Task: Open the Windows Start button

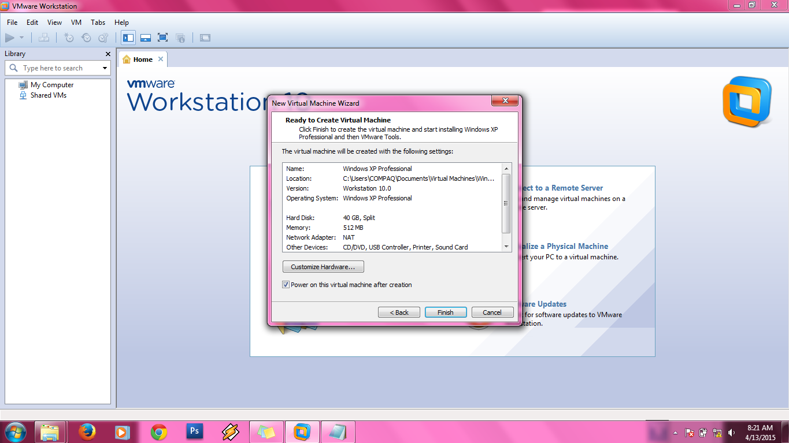Action: pos(15,432)
